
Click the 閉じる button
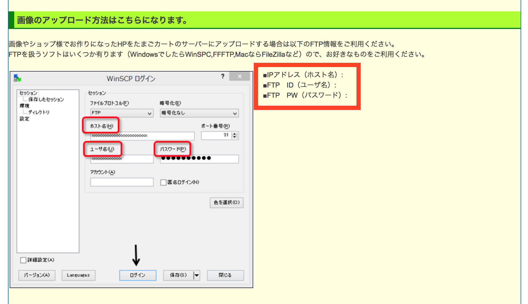pyautogui.click(x=225, y=275)
